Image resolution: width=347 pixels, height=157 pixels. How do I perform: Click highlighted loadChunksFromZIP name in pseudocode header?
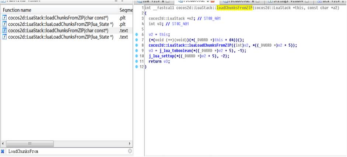234,8
